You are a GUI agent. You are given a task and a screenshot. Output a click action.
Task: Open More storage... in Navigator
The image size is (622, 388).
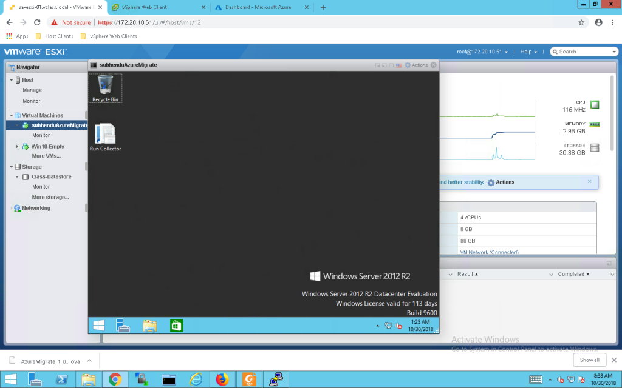(x=50, y=198)
